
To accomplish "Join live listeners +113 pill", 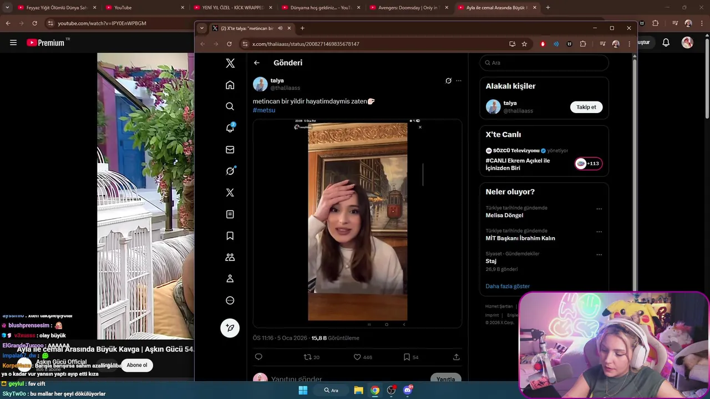I will click(589, 163).
